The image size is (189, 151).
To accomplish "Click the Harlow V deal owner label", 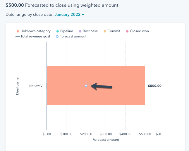I will point(36,86).
